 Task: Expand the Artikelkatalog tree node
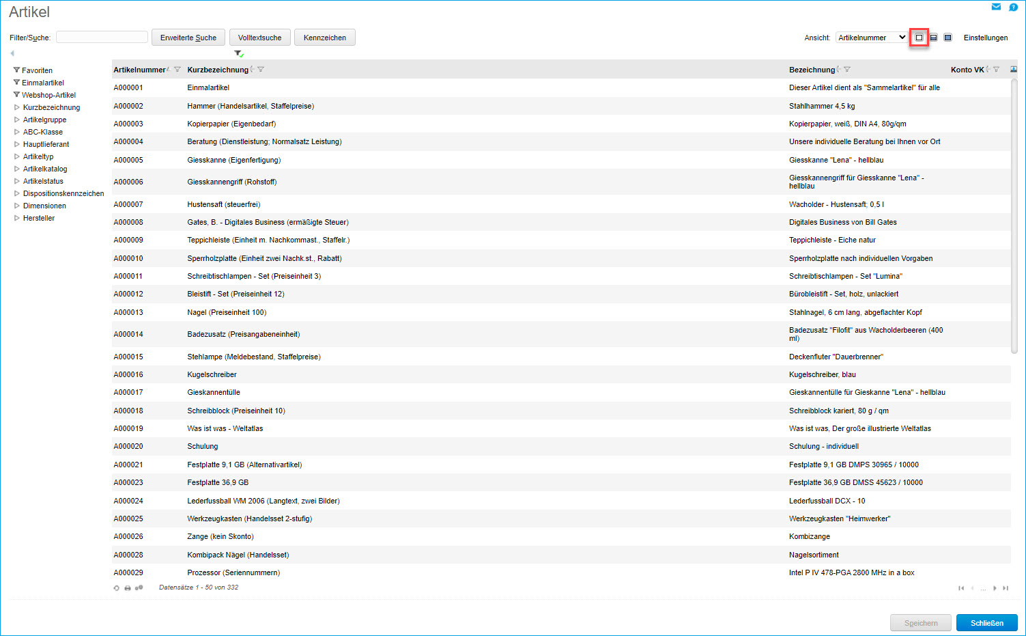pos(17,169)
